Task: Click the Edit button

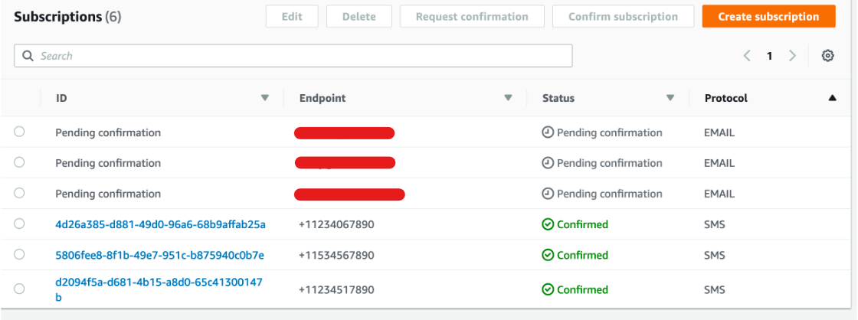Action: click(292, 16)
